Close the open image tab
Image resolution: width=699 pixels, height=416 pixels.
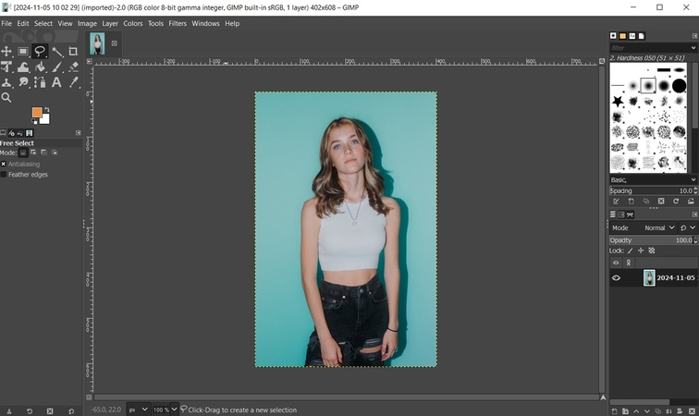(x=114, y=43)
